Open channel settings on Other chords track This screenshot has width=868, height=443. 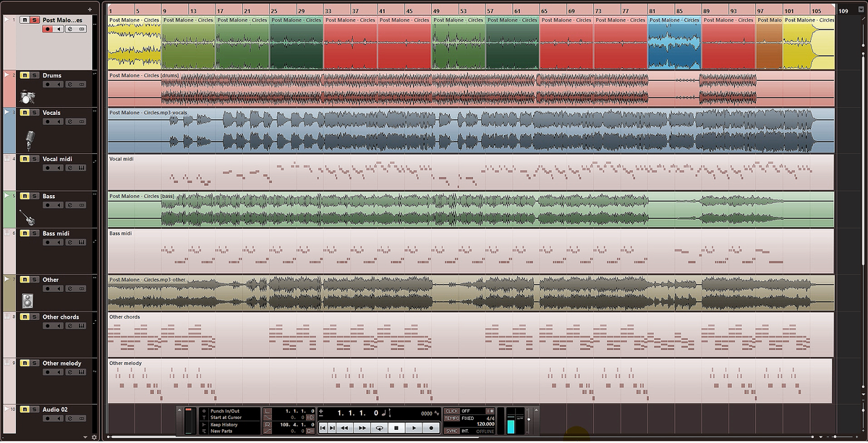pos(69,326)
